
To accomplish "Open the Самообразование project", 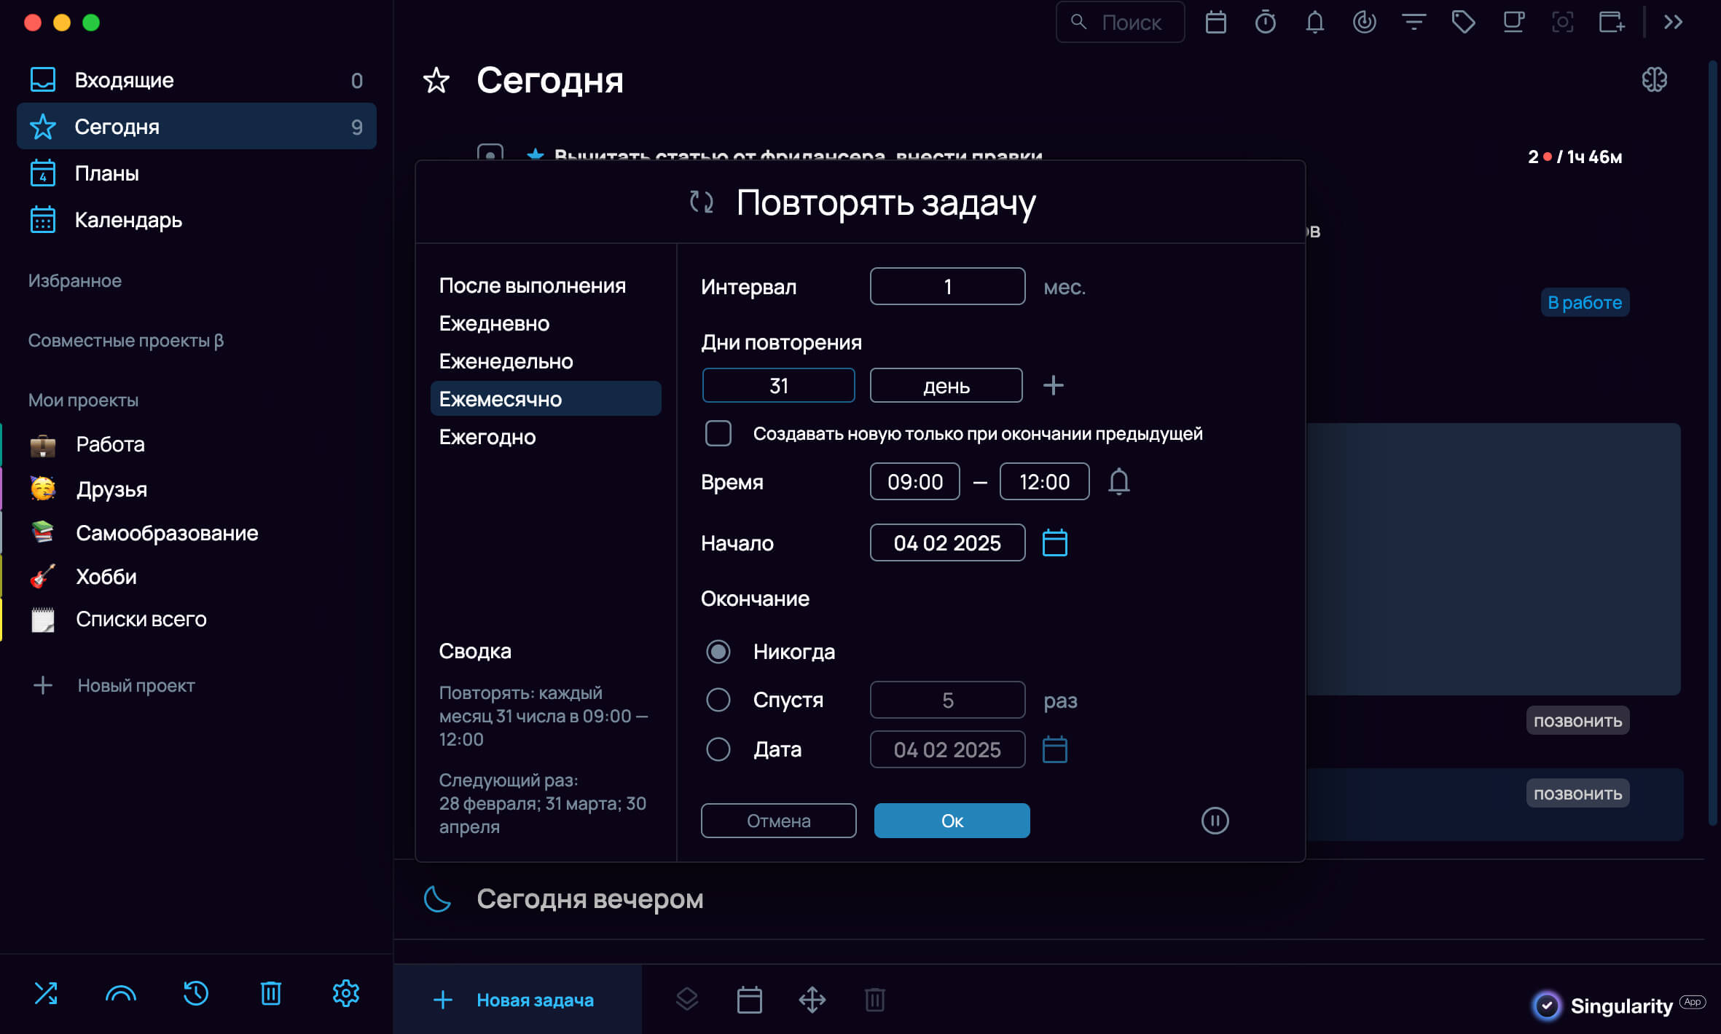I will (x=196, y=532).
